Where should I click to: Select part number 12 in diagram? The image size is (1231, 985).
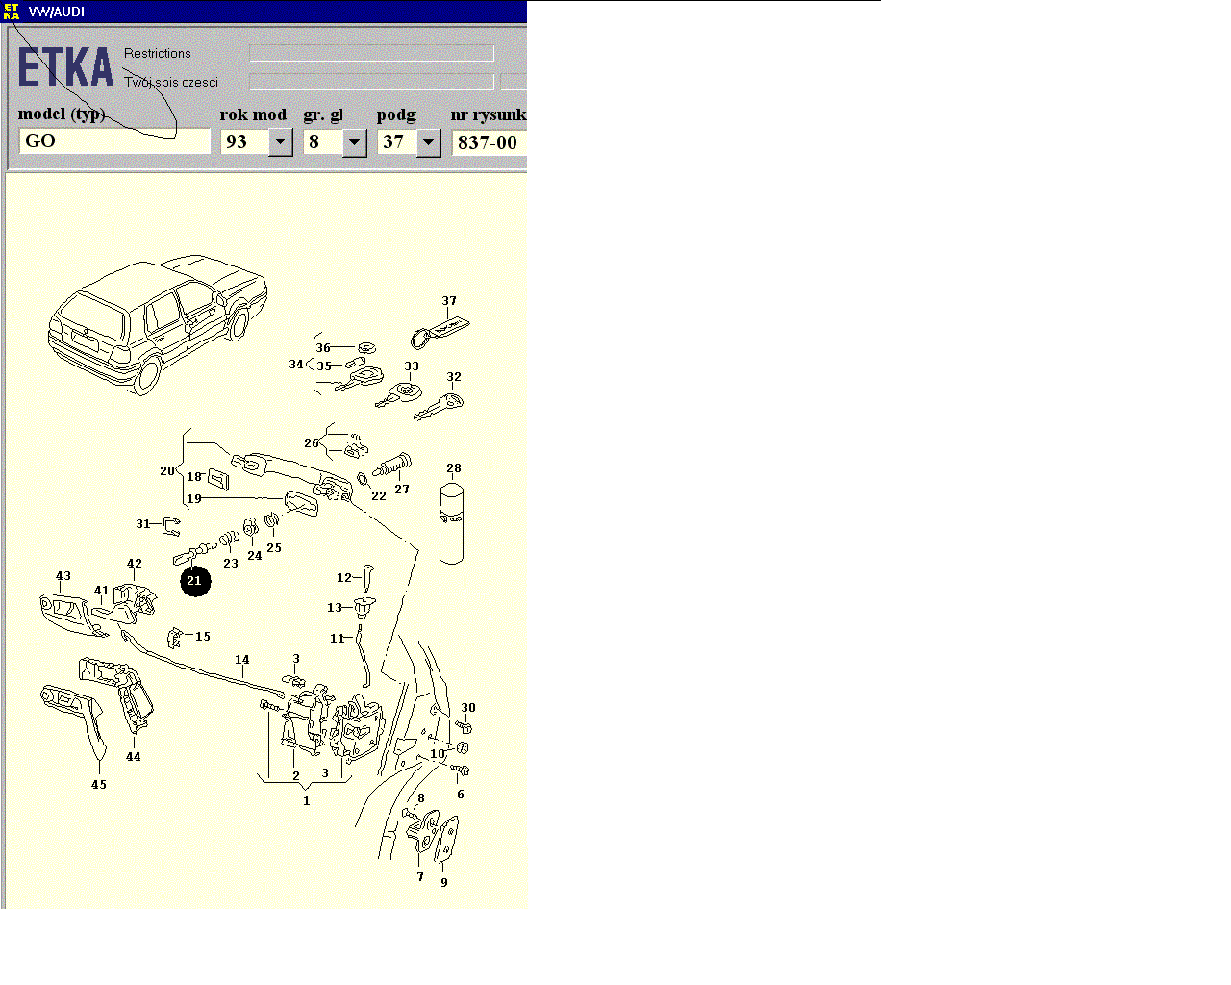pos(344,578)
